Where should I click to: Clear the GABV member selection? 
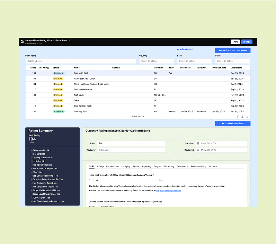(x=160, y=180)
